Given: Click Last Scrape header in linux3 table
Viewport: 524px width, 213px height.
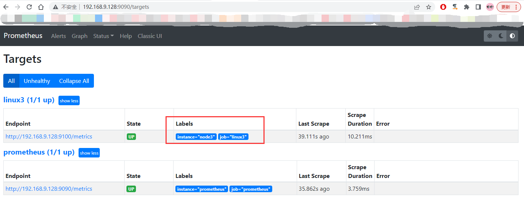Looking at the screenshot, I should pos(314,124).
